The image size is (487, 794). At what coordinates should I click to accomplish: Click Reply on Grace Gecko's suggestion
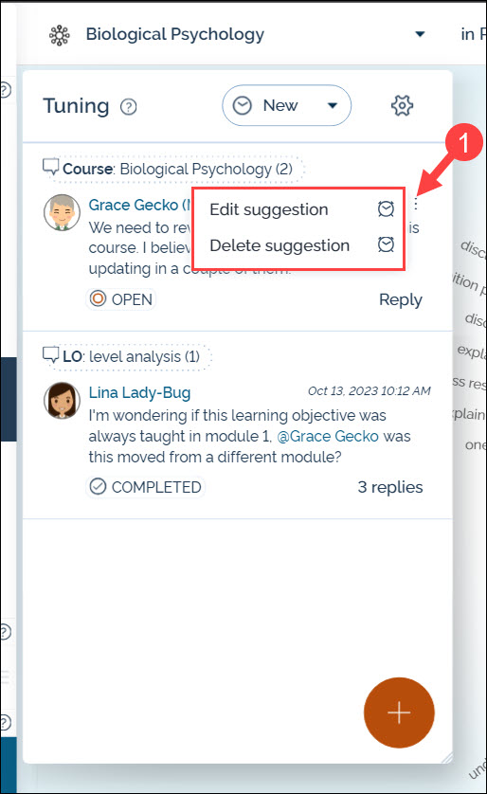point(401,299)
